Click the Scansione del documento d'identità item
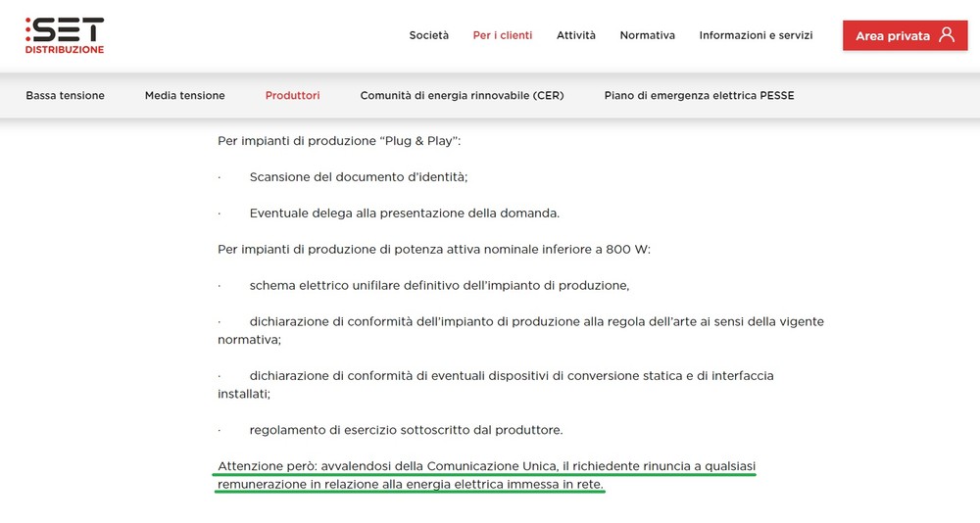This screenshot has height=523, width=980. (359, 177)
